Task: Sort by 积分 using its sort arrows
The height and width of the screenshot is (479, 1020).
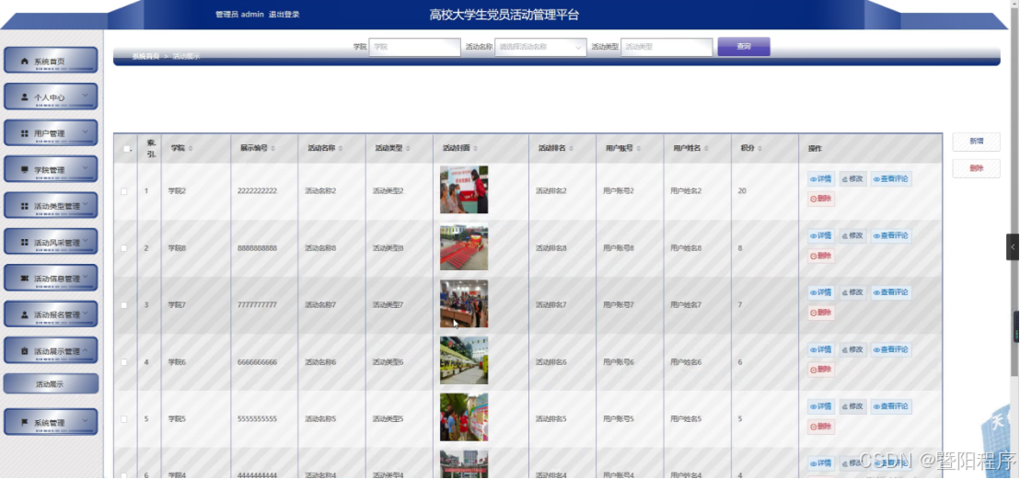Action: [759, 148]
